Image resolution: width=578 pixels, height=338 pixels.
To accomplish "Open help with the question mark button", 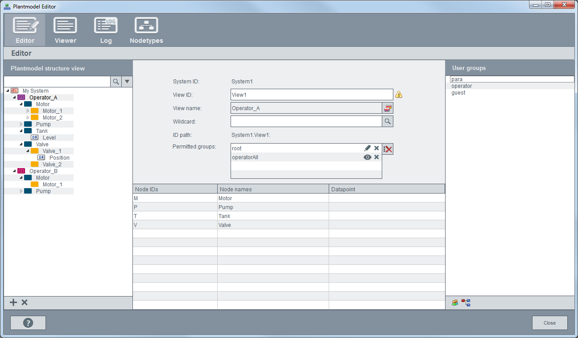I will pyautogui.click(x=28, y=323).
